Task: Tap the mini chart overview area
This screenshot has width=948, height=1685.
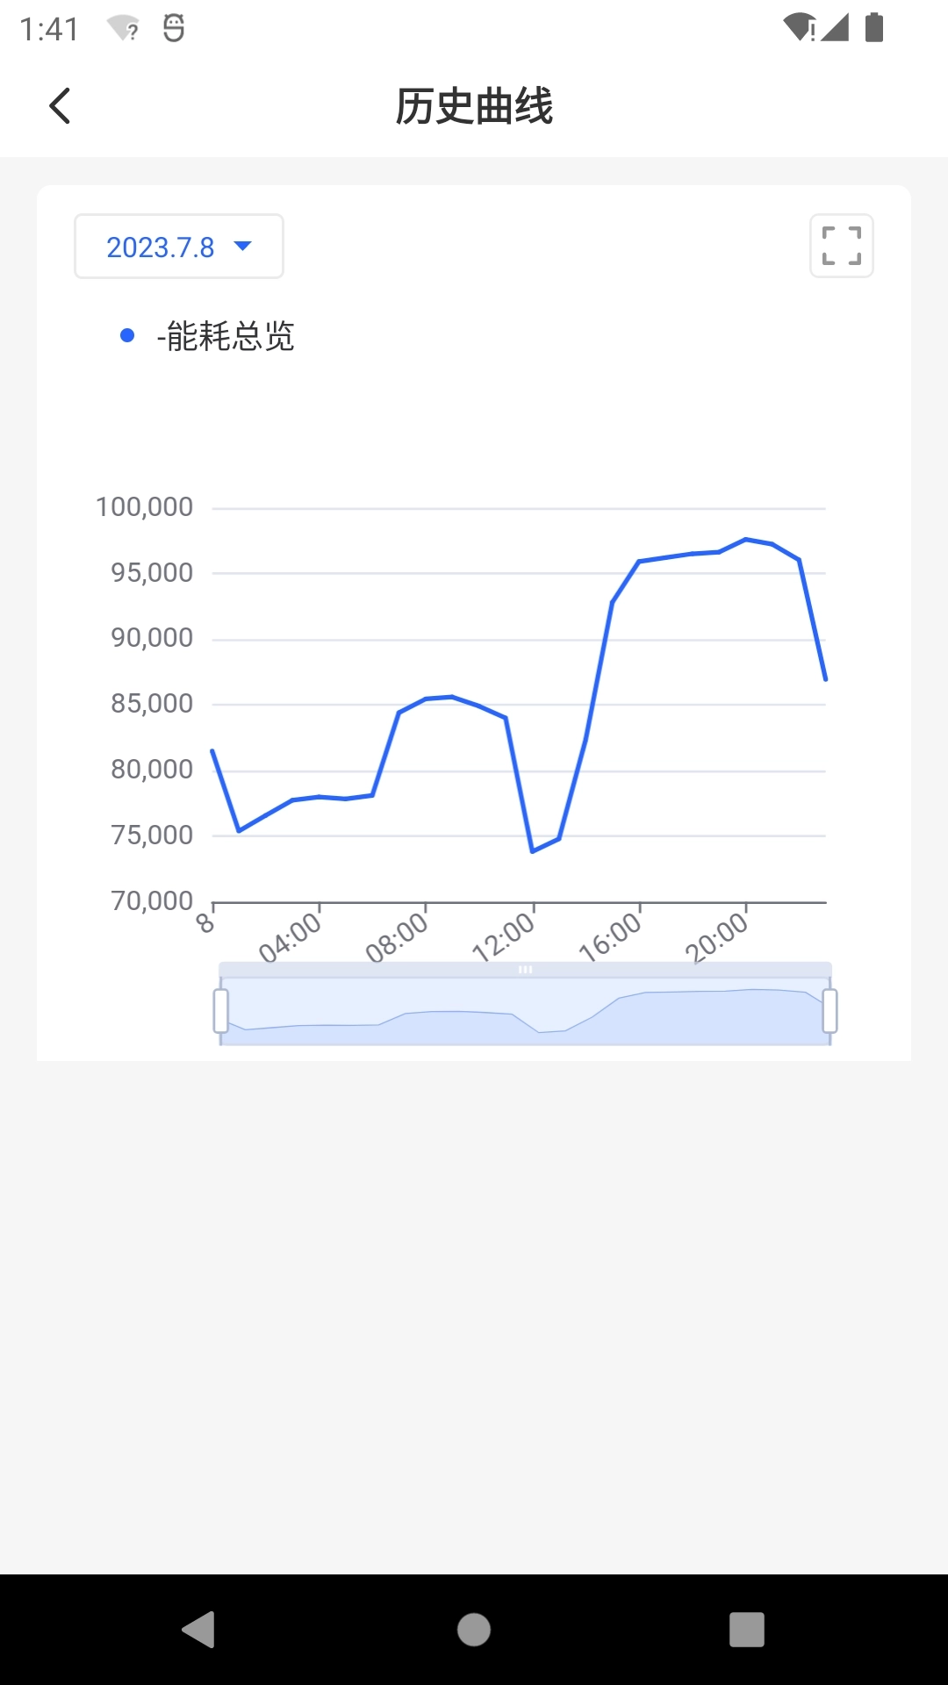Action: click(525, 1014)
